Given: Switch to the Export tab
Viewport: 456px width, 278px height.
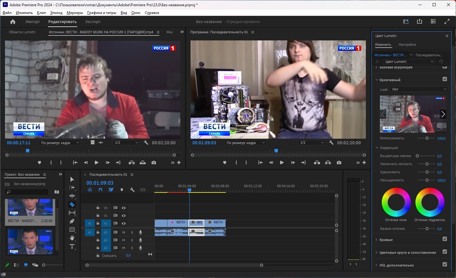Looking at the screenshot, I should tap(93, 22).
